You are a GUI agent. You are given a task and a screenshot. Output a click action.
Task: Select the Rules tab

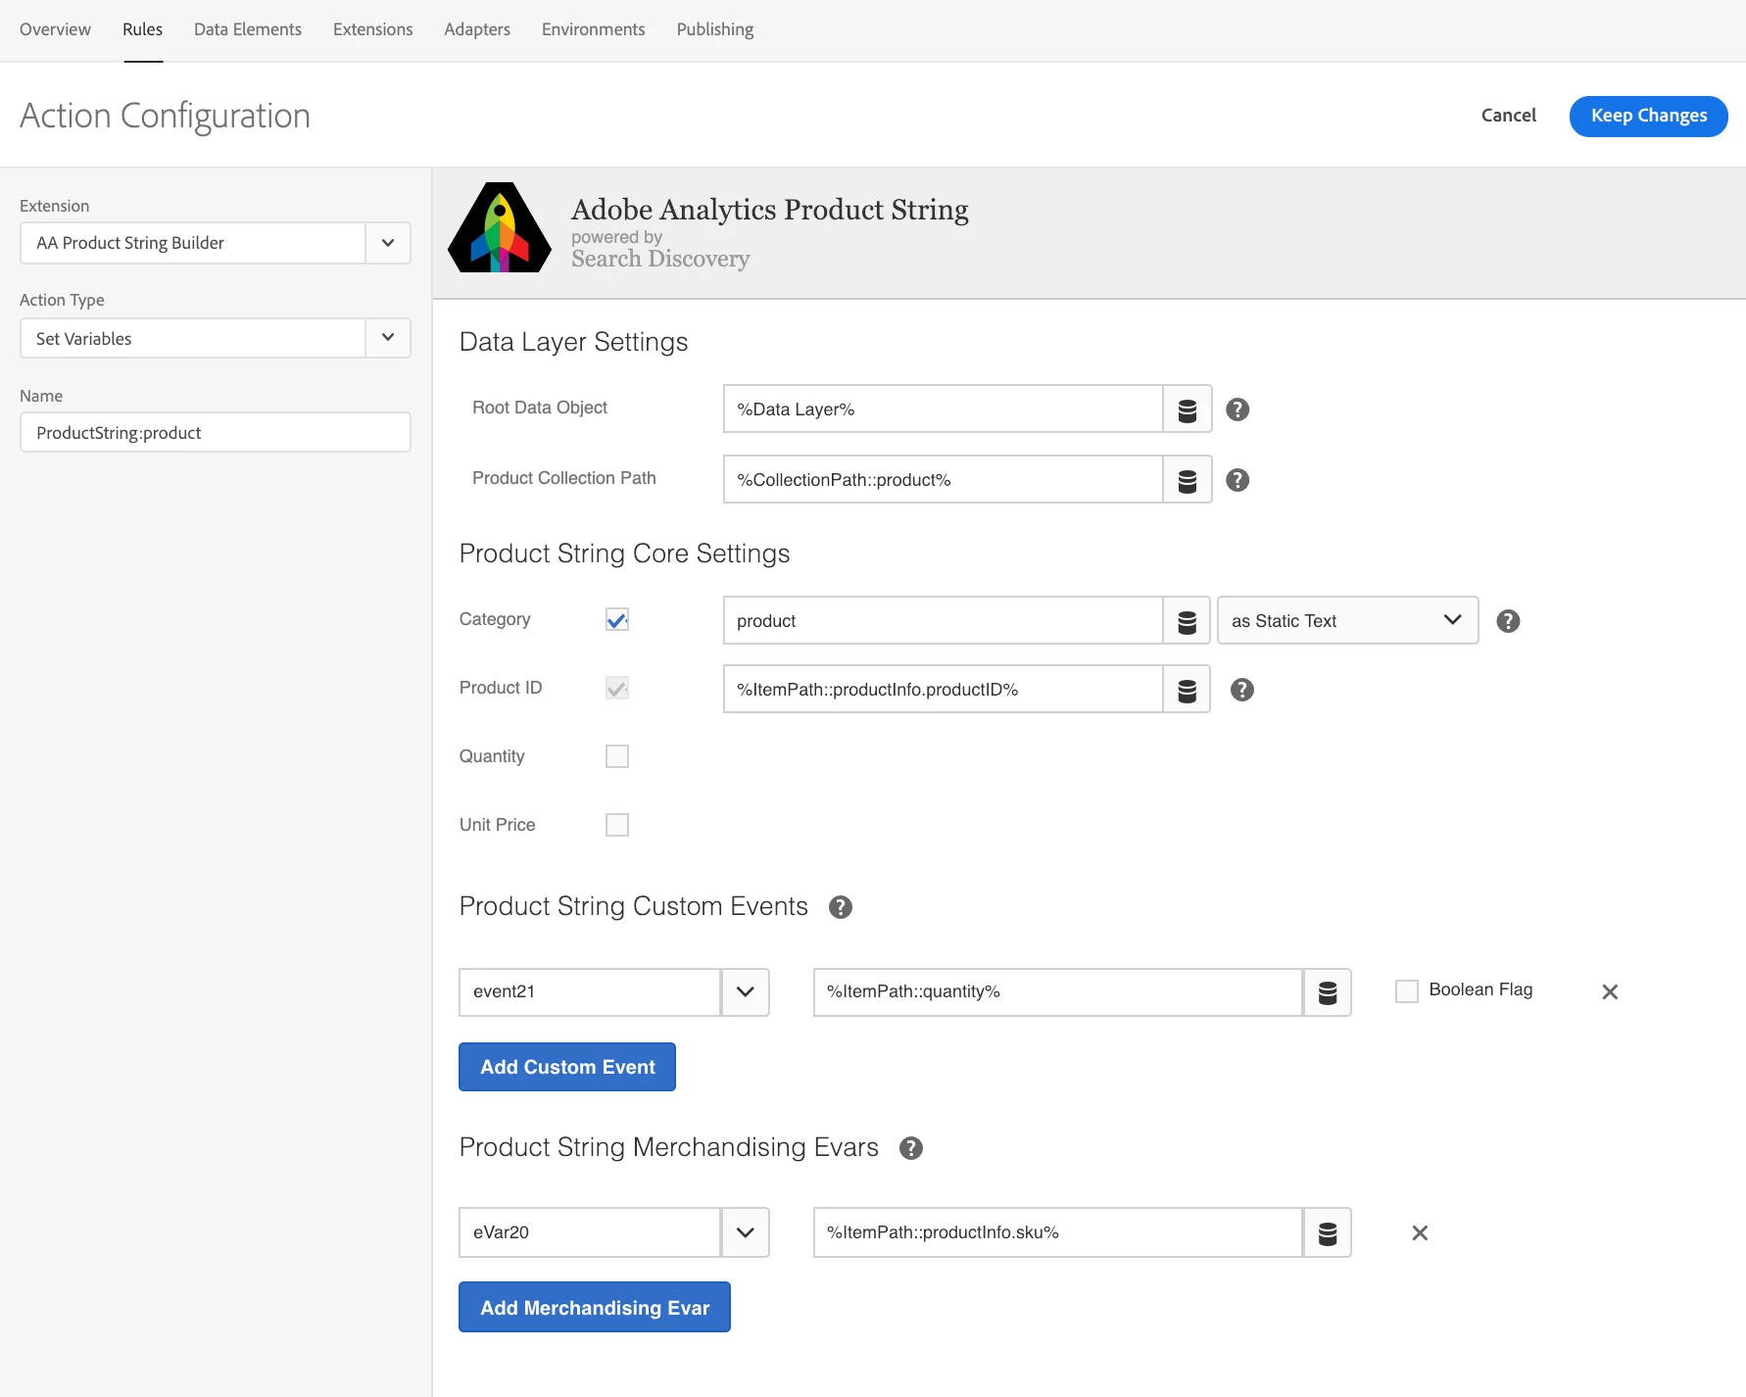[x=143, y=29]
